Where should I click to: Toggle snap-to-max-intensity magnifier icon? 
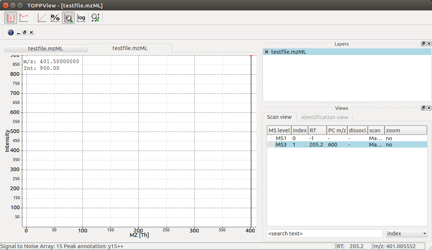(68, 18)
